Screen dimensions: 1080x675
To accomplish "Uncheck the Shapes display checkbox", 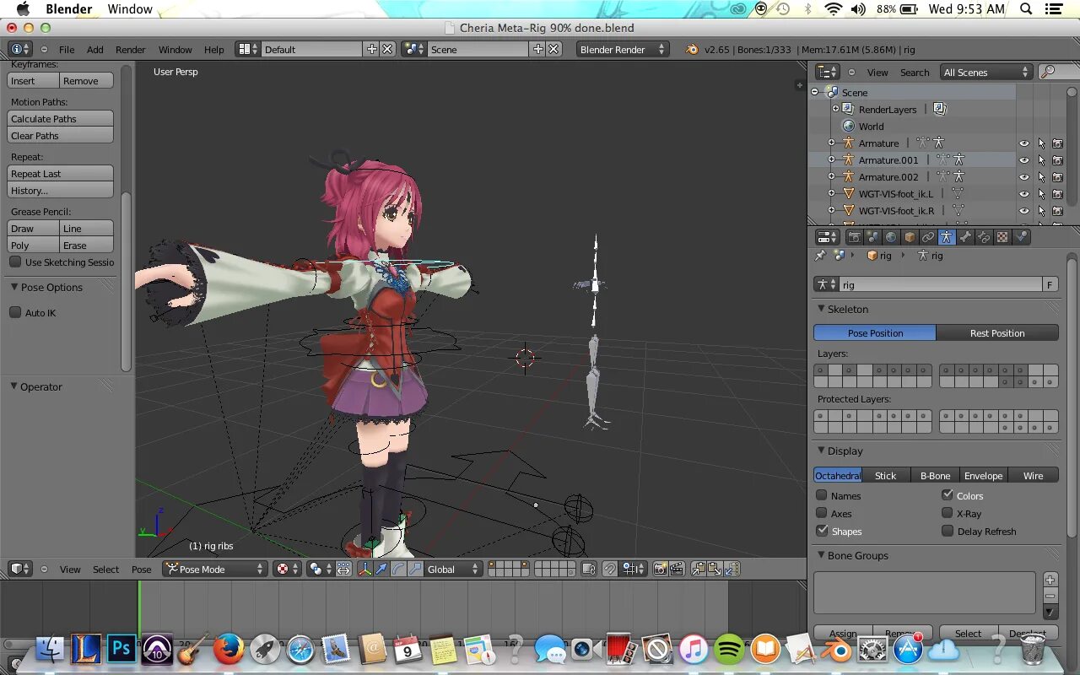I will pyautogui.click(x=822, y=531).
